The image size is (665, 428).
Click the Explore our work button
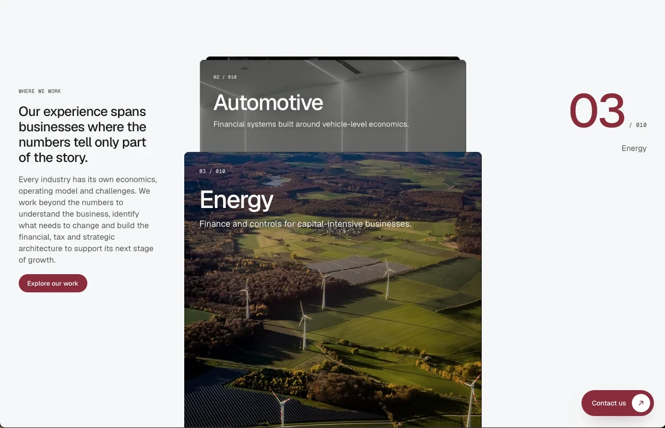pyautogui.click(x=53, y=283)
